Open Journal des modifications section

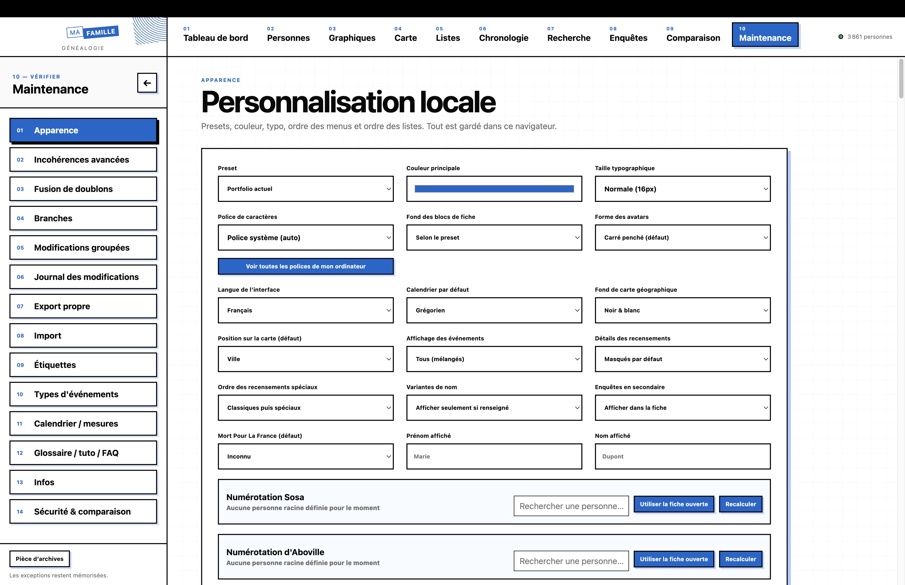coord(83,277)
